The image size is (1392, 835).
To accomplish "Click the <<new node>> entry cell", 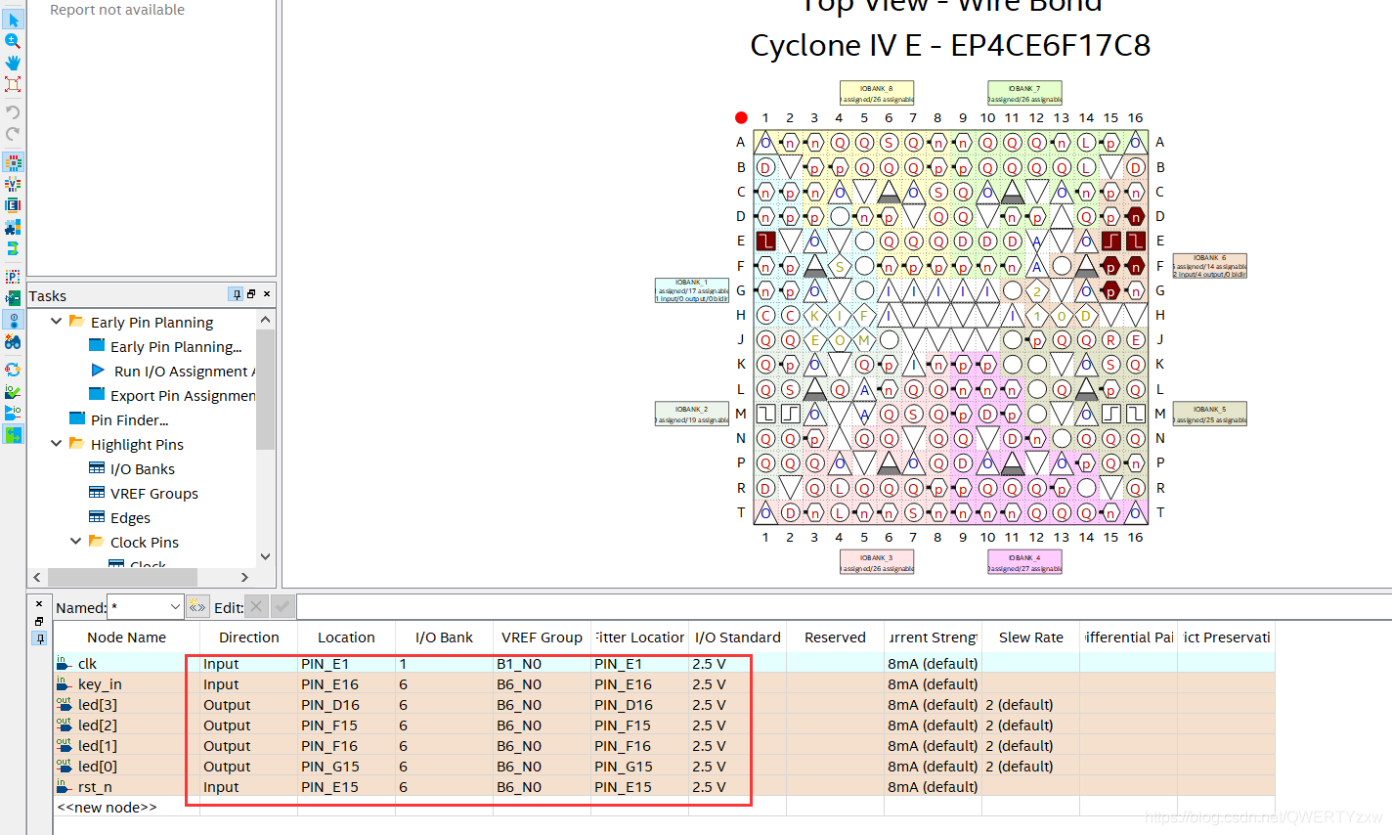I will (x=127, y=808).
